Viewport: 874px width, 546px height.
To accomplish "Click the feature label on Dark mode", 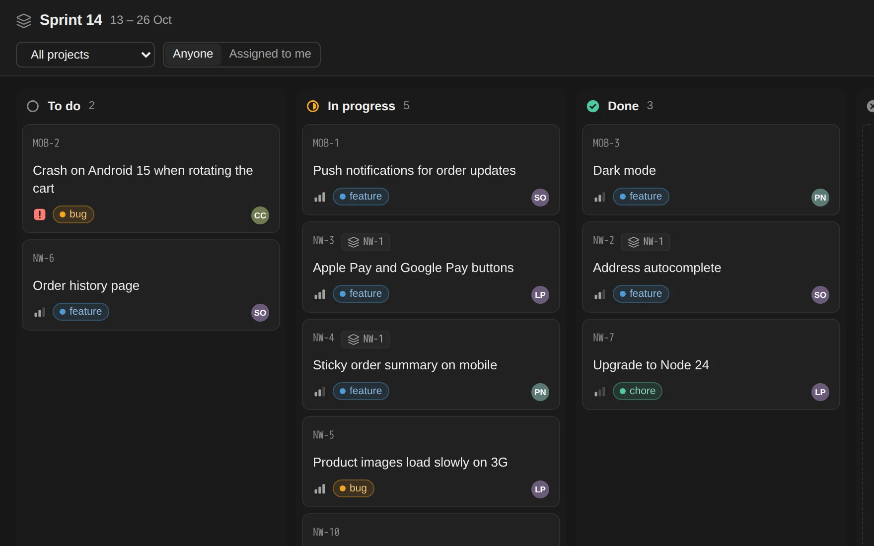I will click(x=641, y=197).
